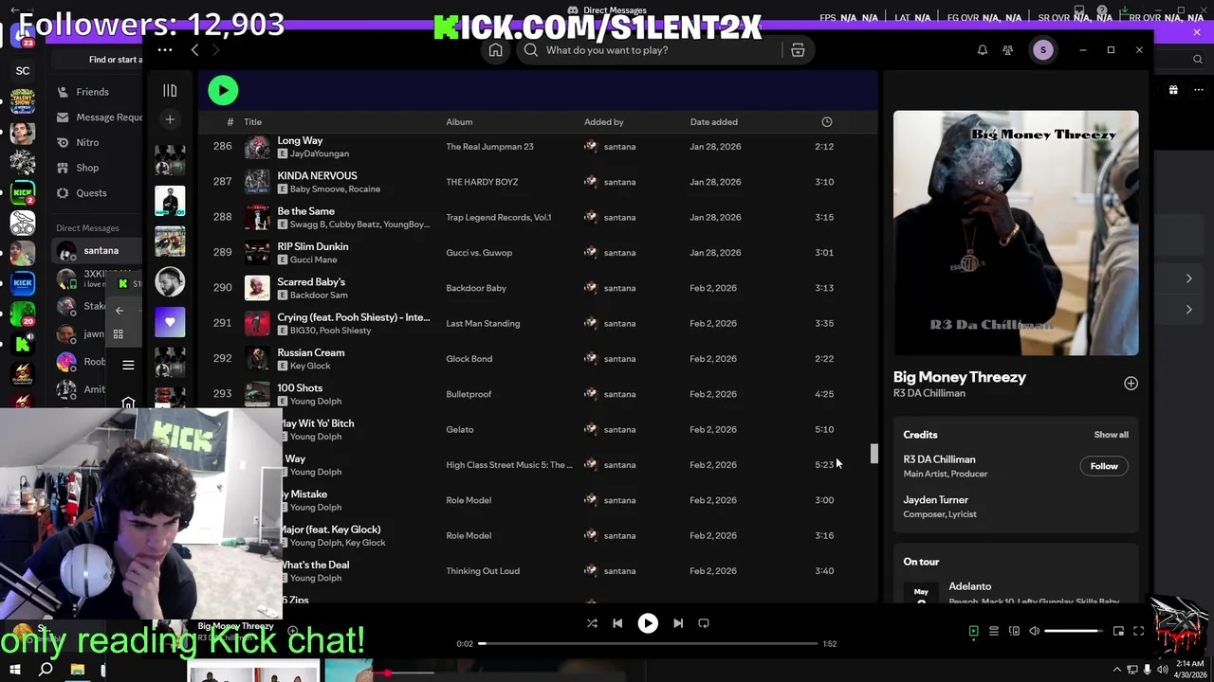Expand the second chevron in Discord right panel
The height and width of the screenshot is (682, 1214).
click(1188, 310)
